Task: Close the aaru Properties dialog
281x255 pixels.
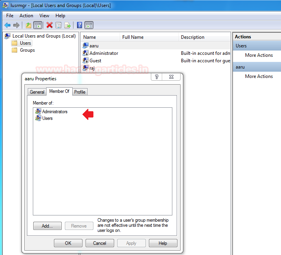Action: point(171,77)
